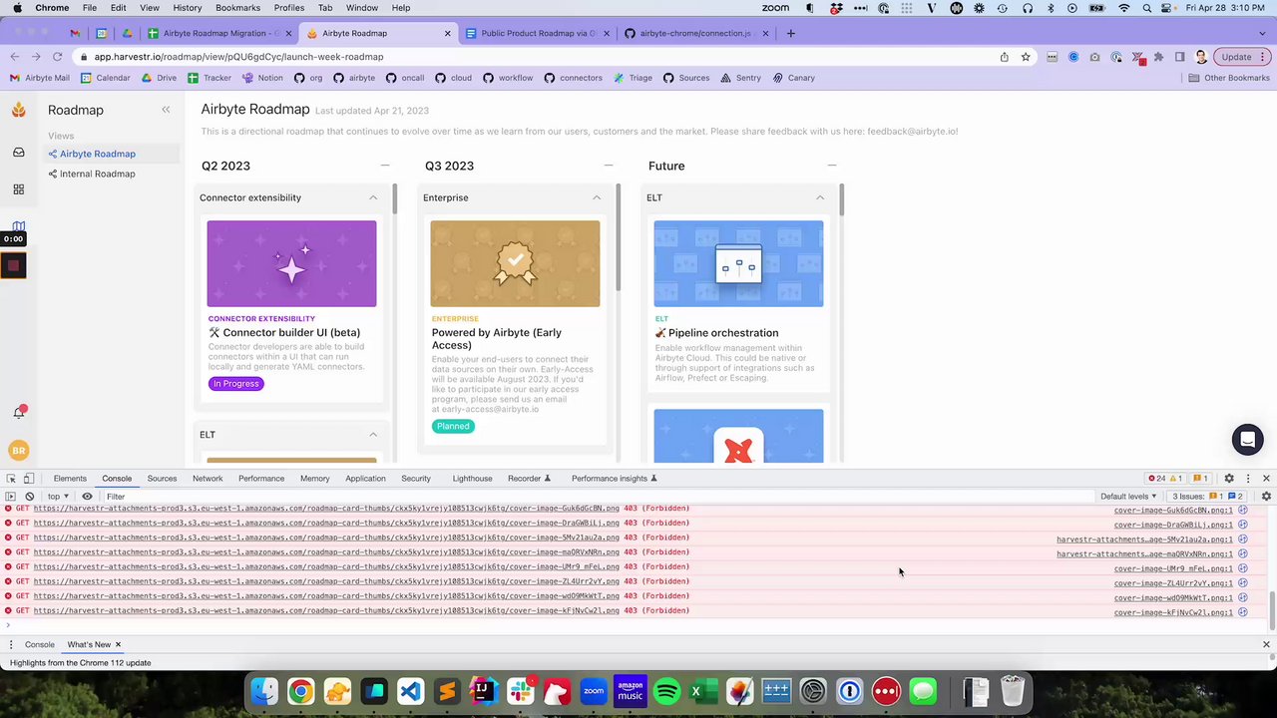This screenshot has height=718, width=1277.
Task: Click Pipeline orchestration cover image
Action: [738, 264]
